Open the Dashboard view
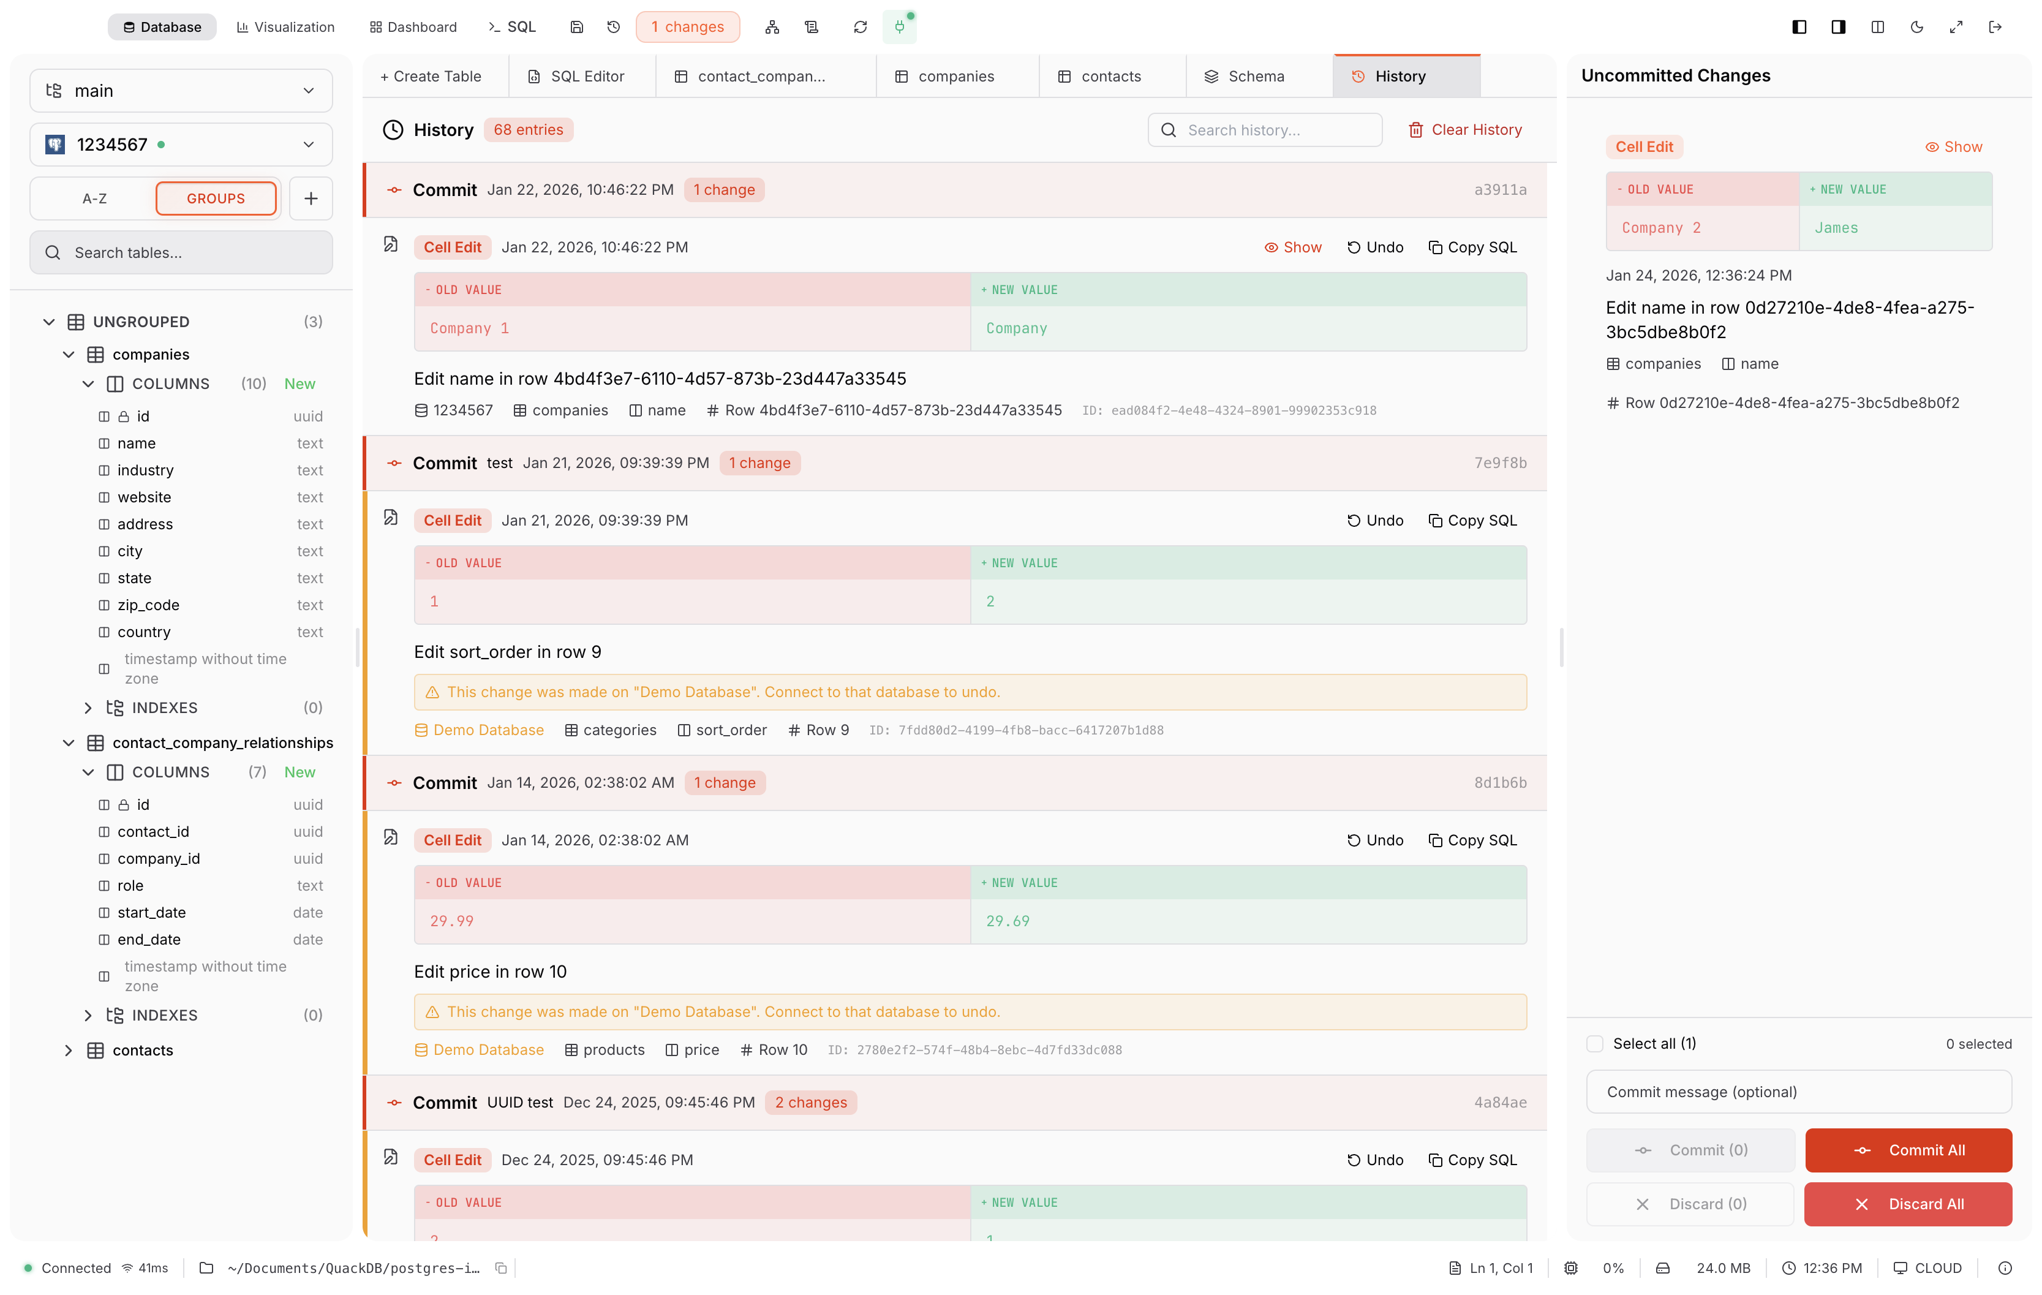 (413, 27)
